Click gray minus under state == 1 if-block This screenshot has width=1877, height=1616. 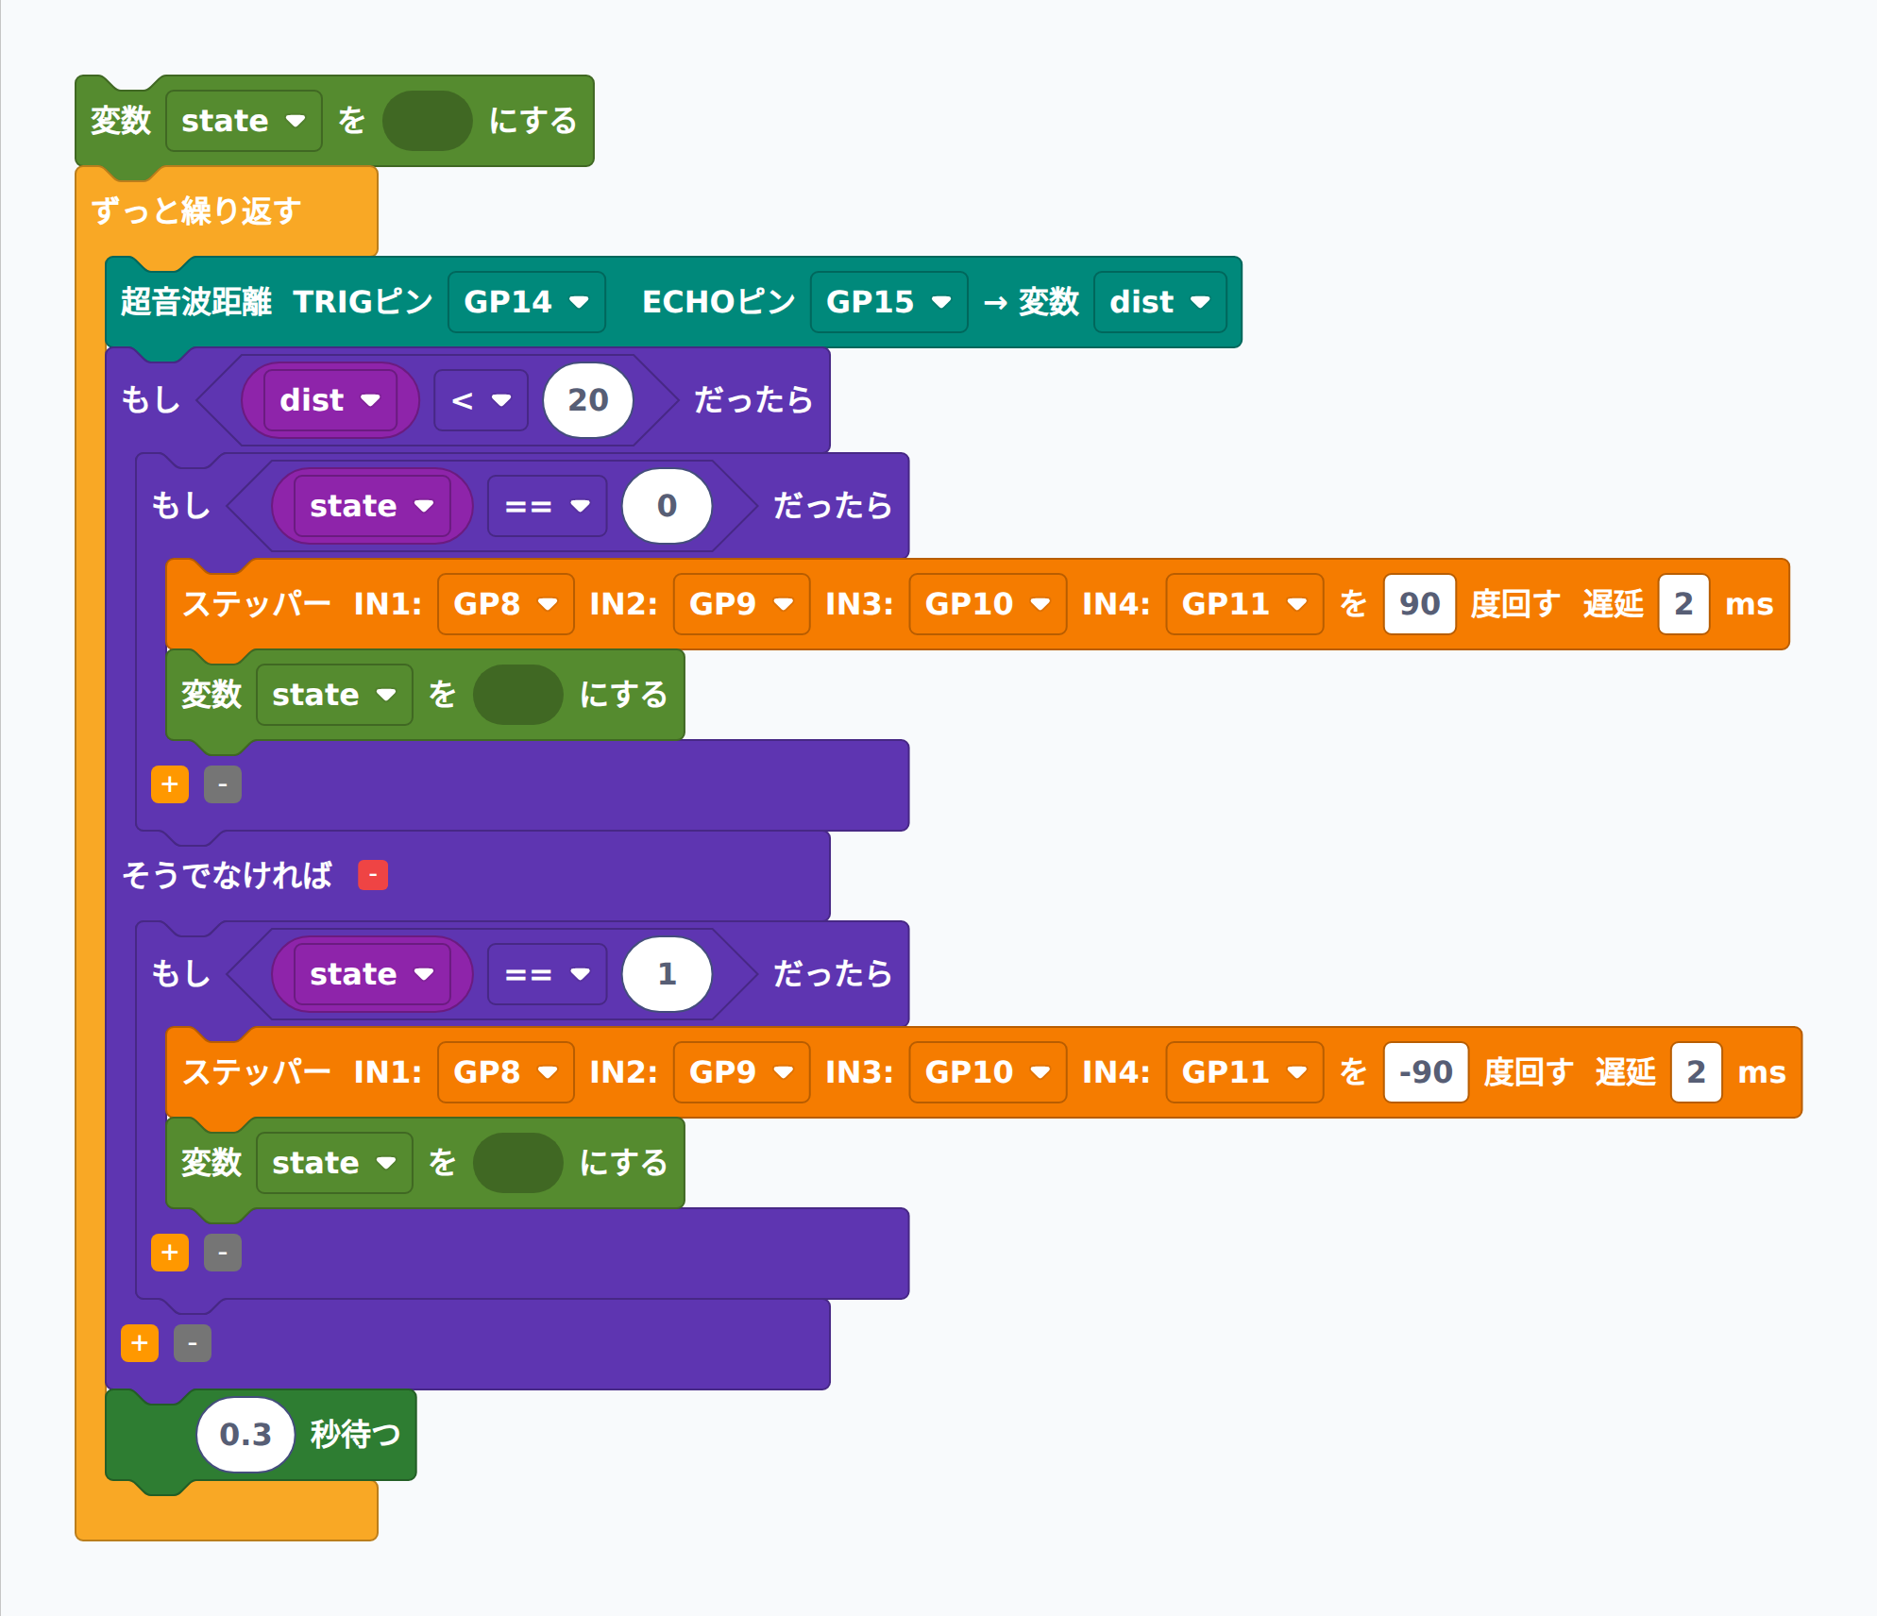point(223,1253)
